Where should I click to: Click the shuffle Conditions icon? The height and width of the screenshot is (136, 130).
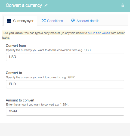(x=44, y=20)
